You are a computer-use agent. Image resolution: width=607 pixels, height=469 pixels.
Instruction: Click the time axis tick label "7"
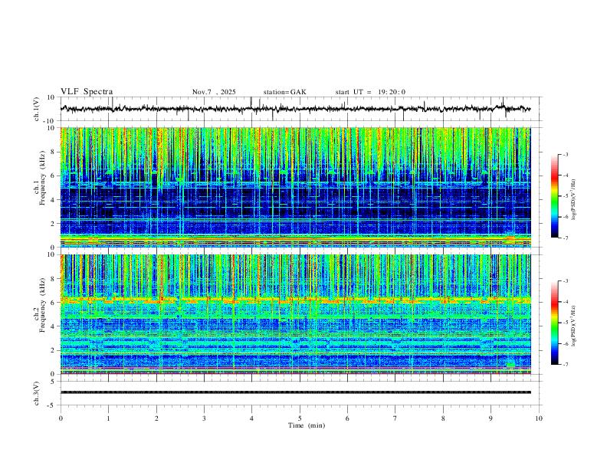point(395,418)
